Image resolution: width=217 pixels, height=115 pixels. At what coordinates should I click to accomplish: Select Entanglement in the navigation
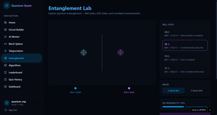coord(22,58)
